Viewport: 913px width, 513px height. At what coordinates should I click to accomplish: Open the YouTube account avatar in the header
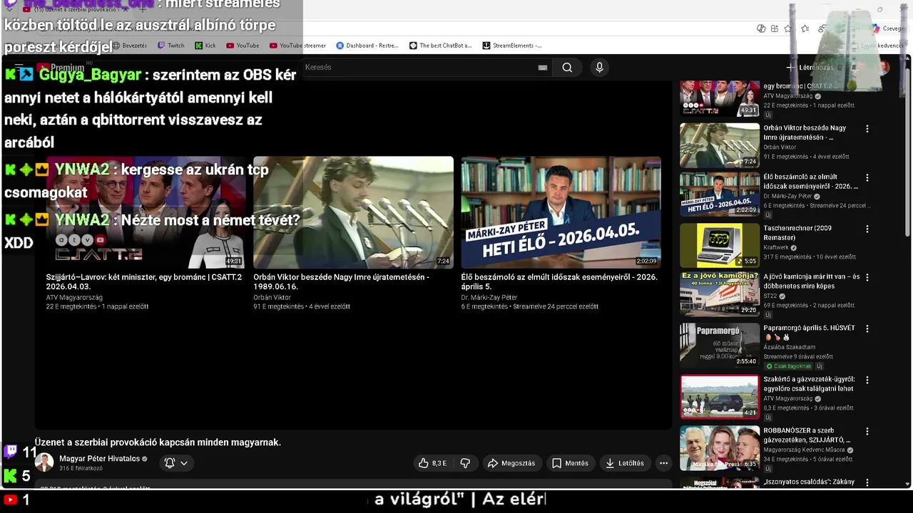click(884, 68)
